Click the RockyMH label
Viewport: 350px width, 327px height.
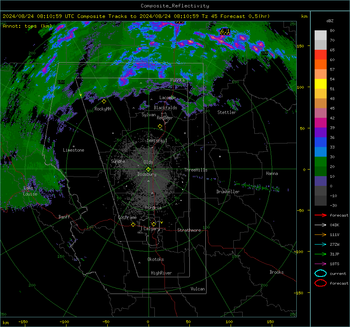tap(103, 109)
